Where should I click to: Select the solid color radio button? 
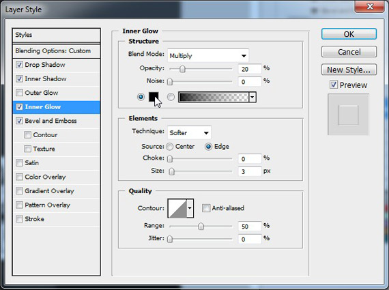point(141,97)
